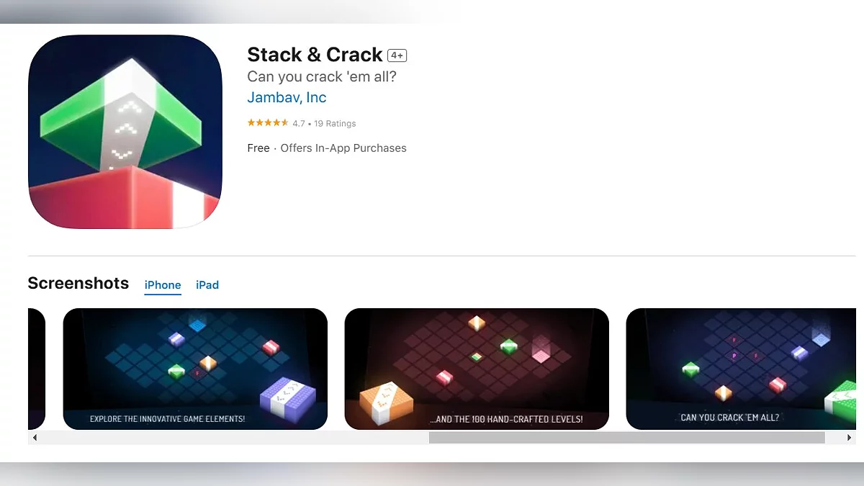
Task: Click the left scrollbar arrow
Action: (x=34, y=438)
